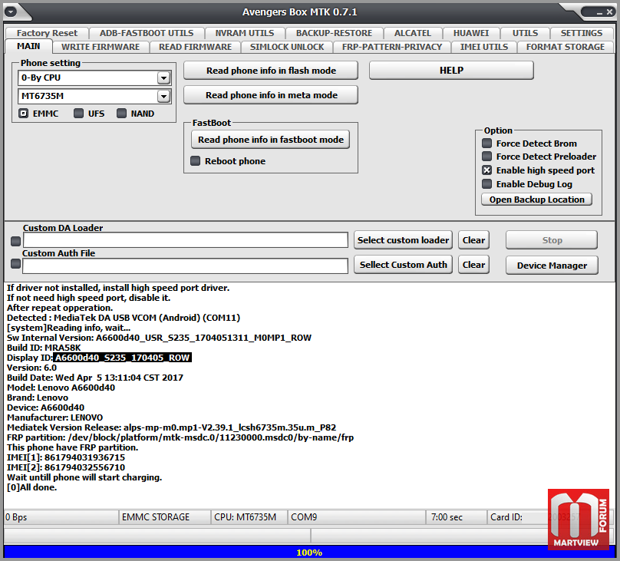
Task: Go to the IMEI UTILS tab
Action: 484,47
